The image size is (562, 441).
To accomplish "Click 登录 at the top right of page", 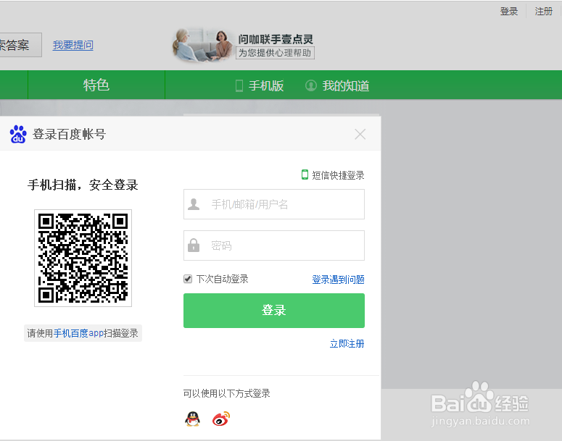I will [509, 12].
